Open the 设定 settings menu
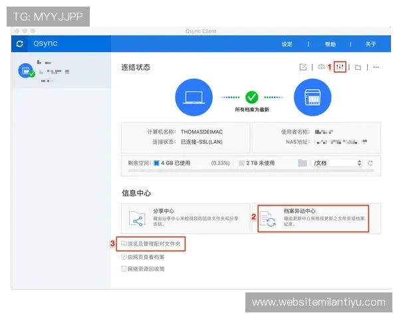The image size is (399, 319). pyautogui.click(x=287, y=45)
